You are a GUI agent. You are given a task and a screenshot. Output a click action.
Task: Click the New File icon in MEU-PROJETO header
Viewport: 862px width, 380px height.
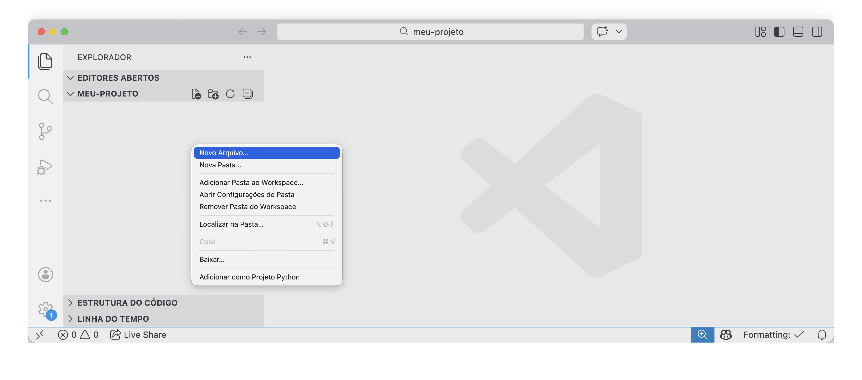point(196,94)
